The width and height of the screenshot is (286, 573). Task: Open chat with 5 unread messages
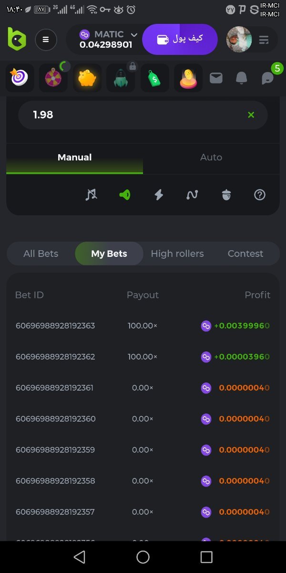pos(268,78)
